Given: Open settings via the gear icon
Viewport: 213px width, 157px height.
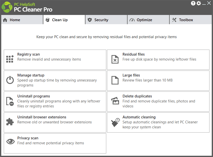Looking at the screenshot, I should [199, 3].
